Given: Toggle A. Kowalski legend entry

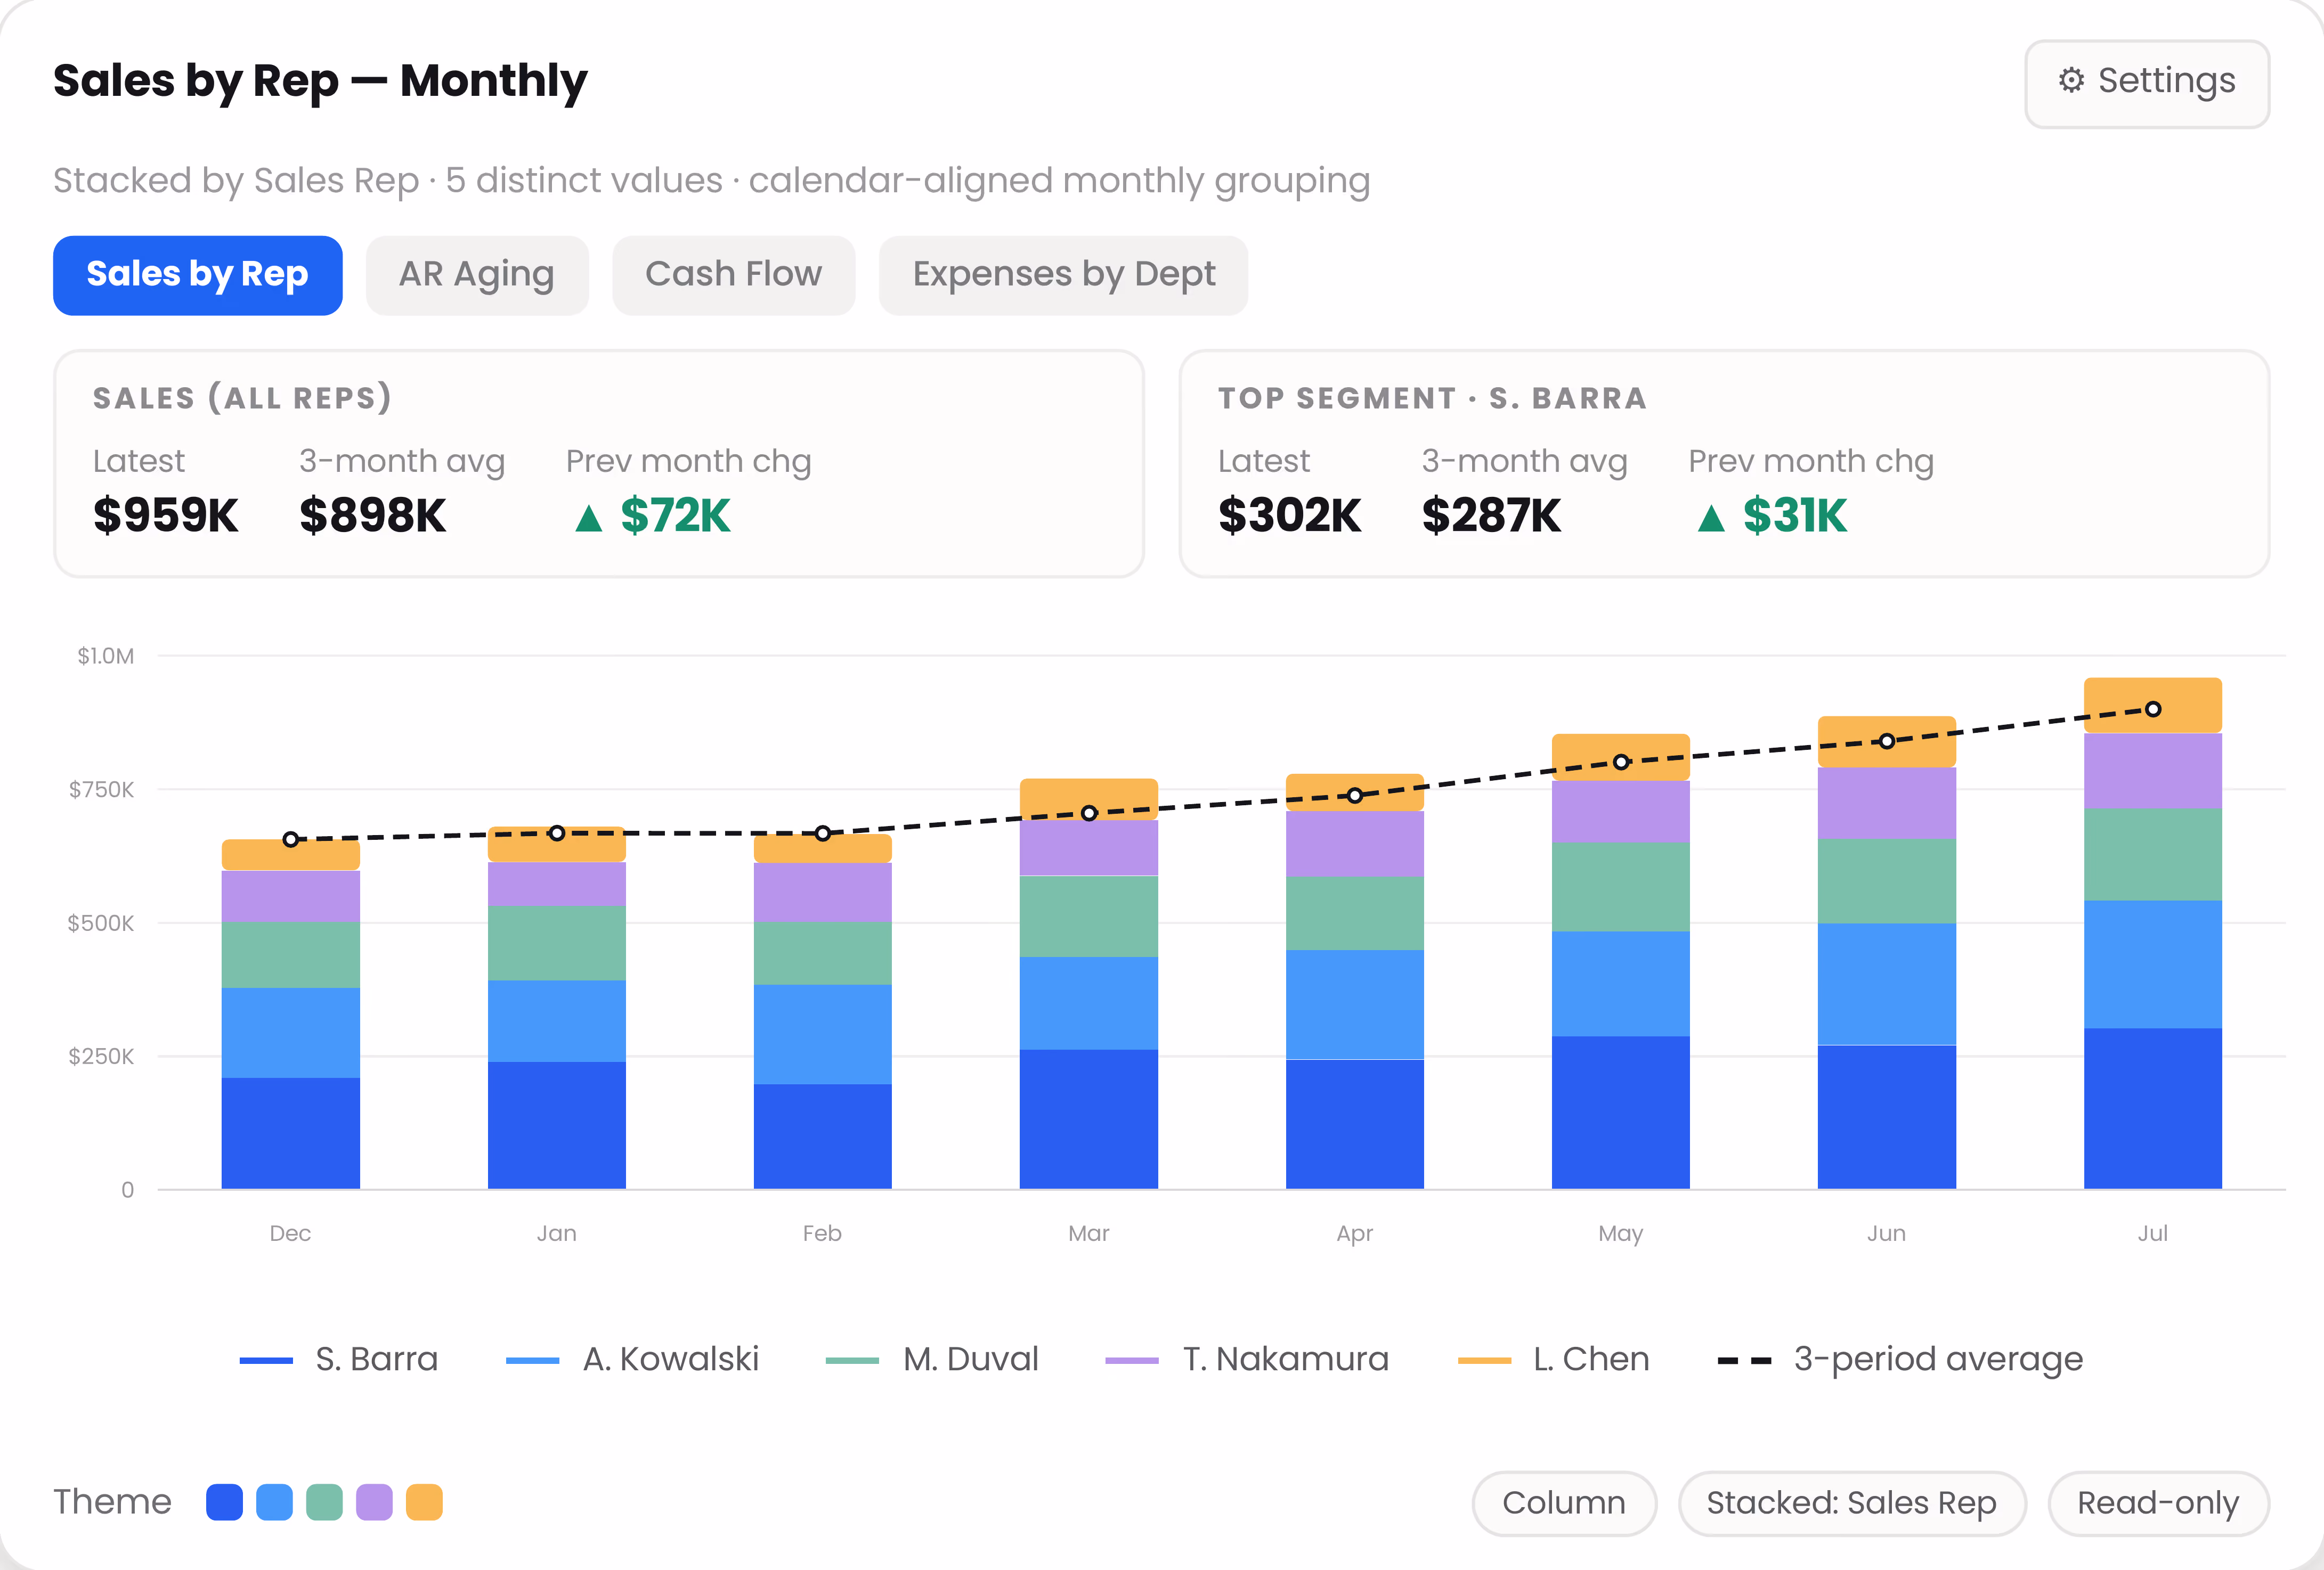Looking at the screenshot, I should (633, 1359).
